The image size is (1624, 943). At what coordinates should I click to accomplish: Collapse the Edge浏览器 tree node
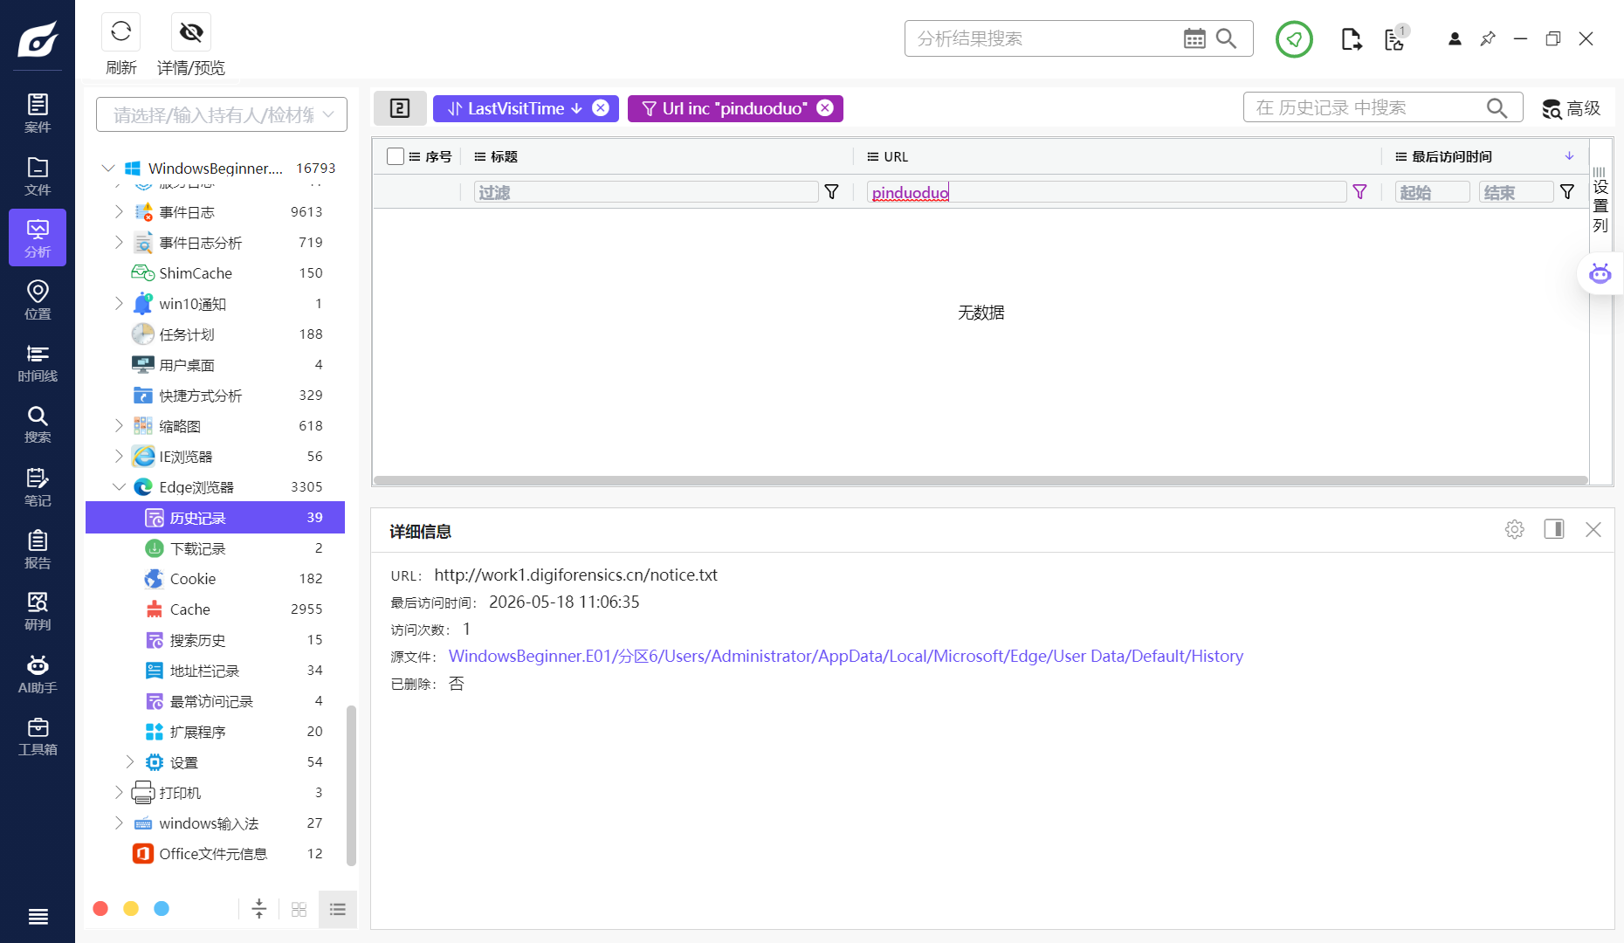click(x=119, y=486)
